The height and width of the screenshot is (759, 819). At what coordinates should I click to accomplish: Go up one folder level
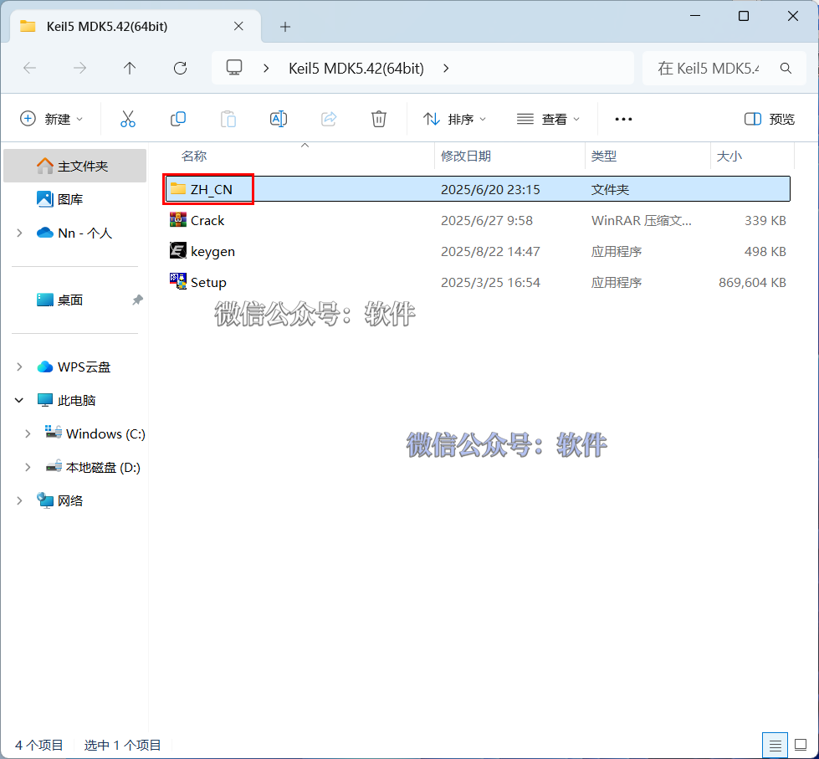(x=130, y=68)
